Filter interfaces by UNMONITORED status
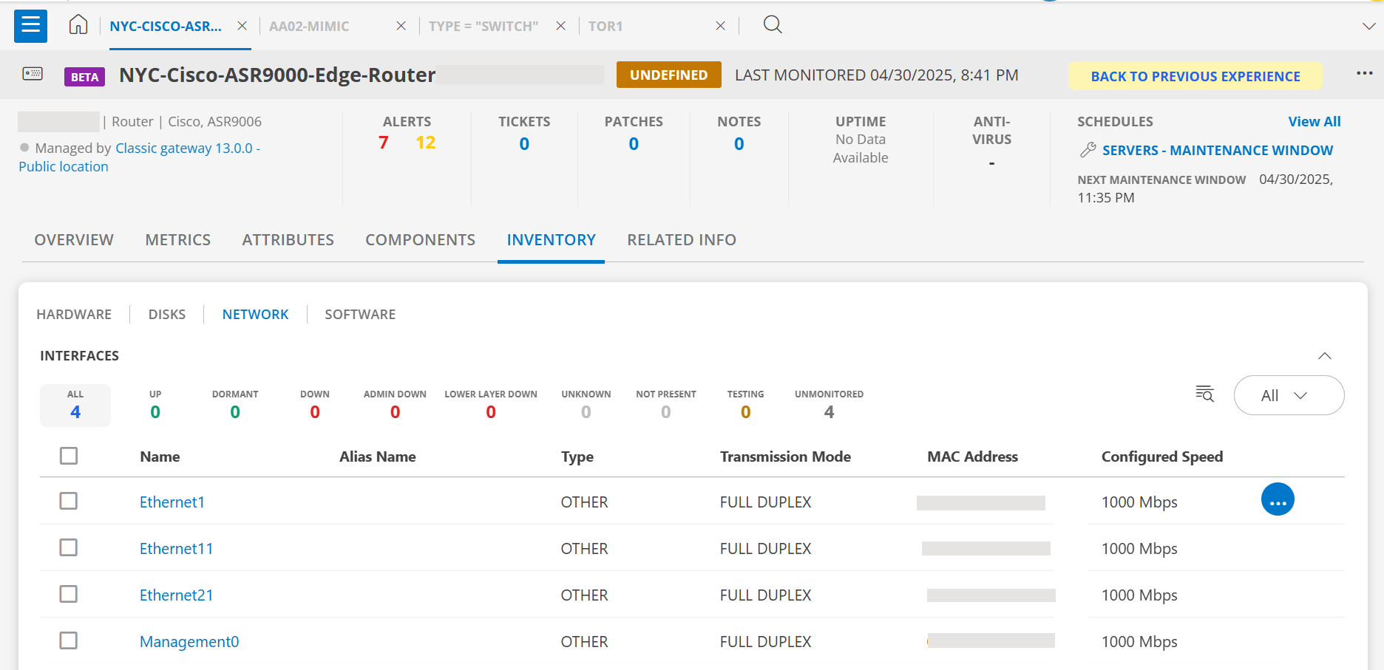This screenshot has height=670, width=1384. point(829,405)
